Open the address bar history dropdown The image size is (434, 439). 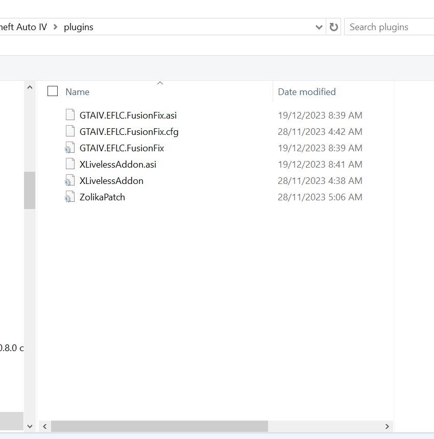coord(319,27)
